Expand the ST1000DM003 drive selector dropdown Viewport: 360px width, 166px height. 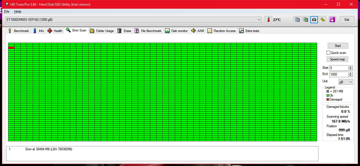tap(259, 20)
